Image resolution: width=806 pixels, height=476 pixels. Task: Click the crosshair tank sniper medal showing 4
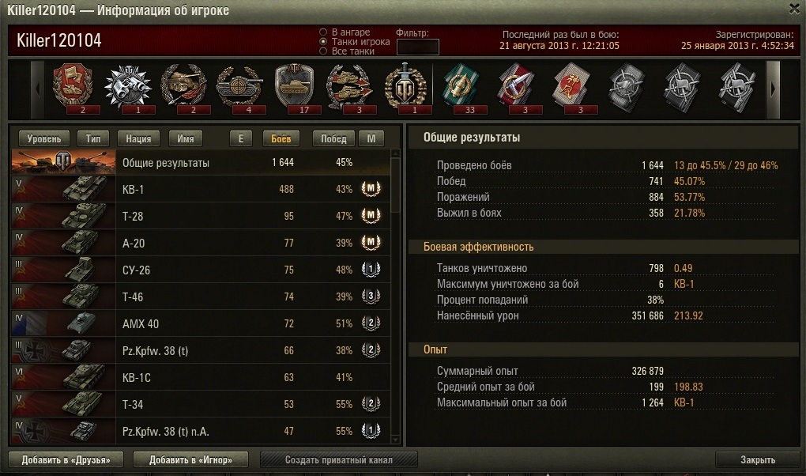pyautogui.click(x=239, y=88)
